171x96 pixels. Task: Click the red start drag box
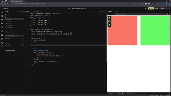(122, 31)
